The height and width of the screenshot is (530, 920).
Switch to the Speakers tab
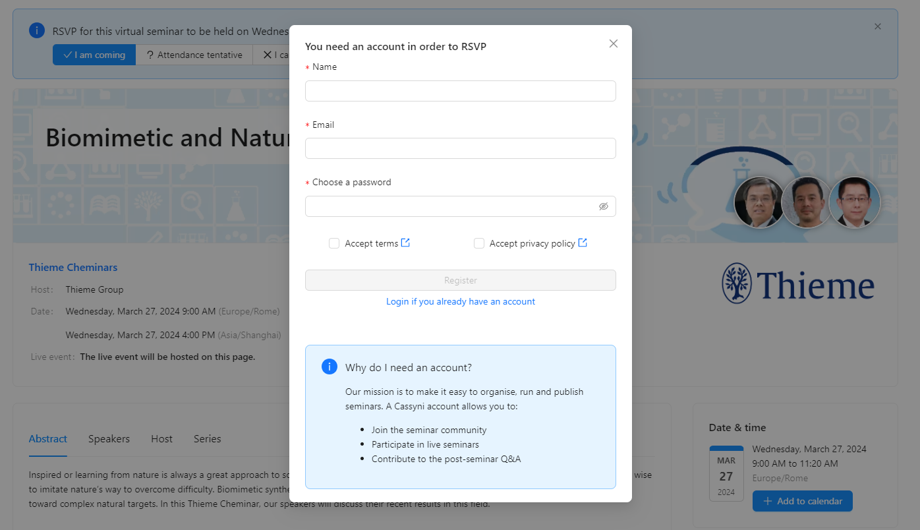109,439
